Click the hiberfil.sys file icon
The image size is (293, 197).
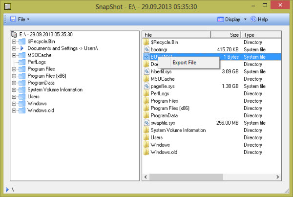(x=146, y=71)
